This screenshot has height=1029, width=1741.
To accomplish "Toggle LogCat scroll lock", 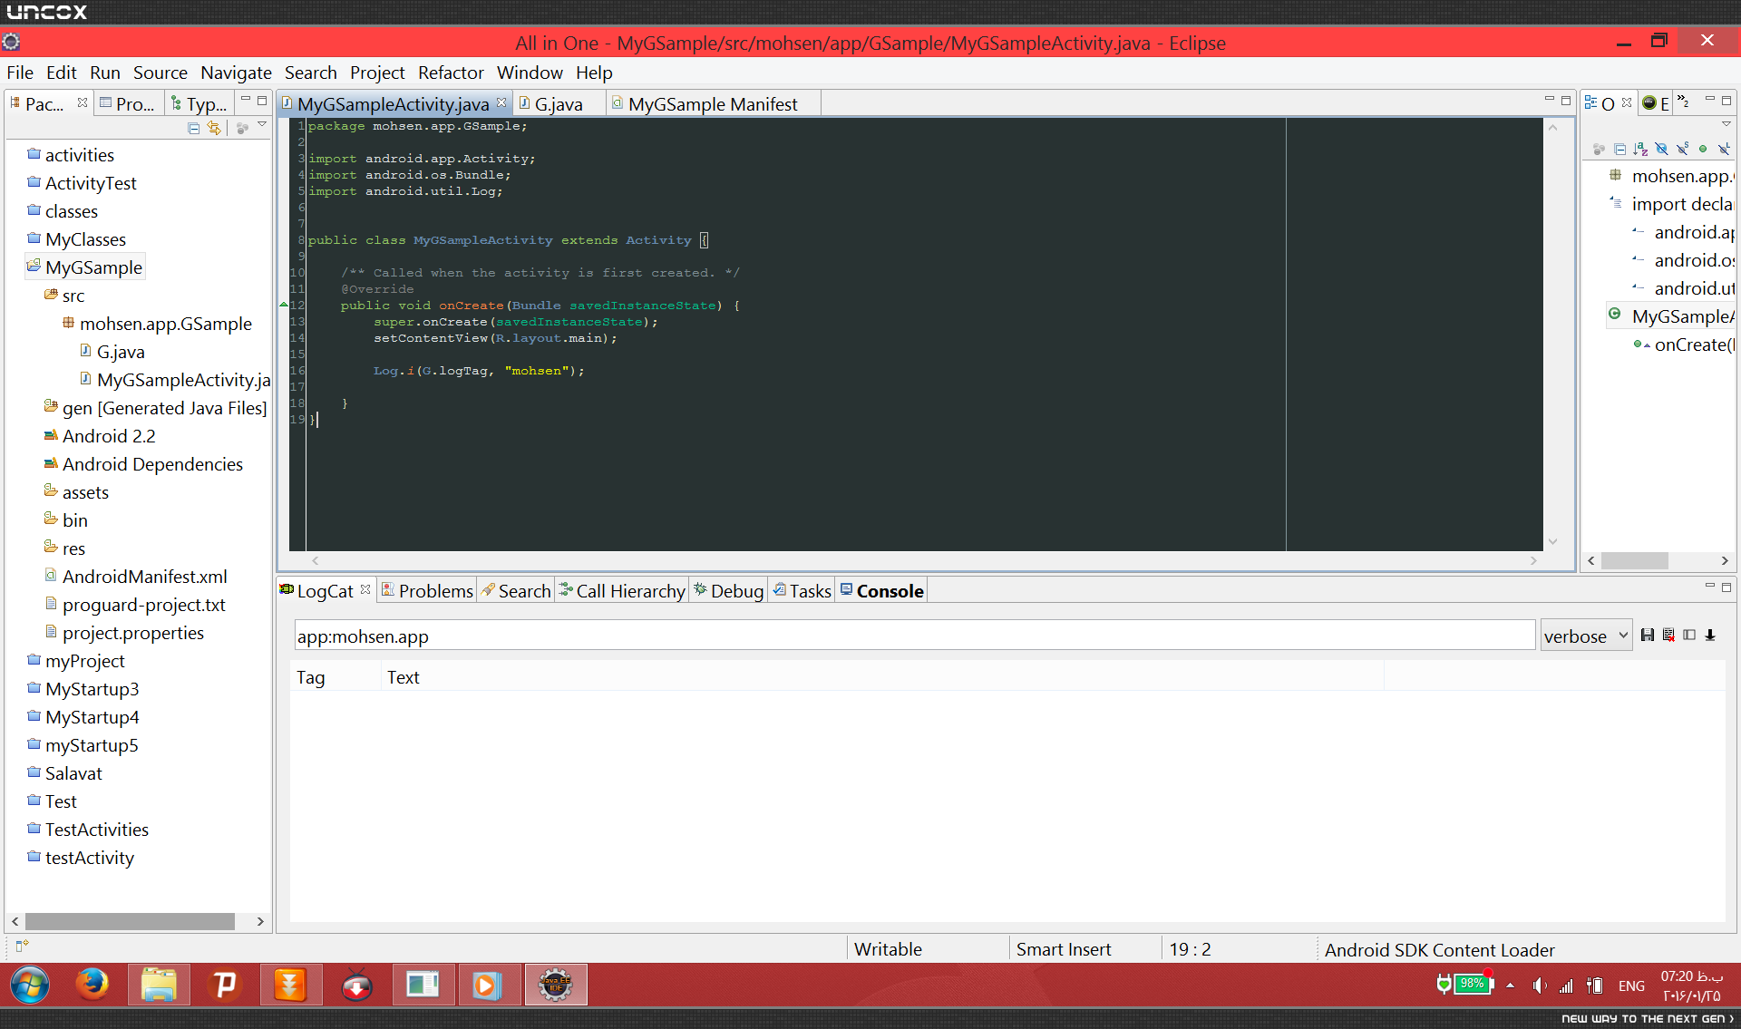I will 1710,636.
